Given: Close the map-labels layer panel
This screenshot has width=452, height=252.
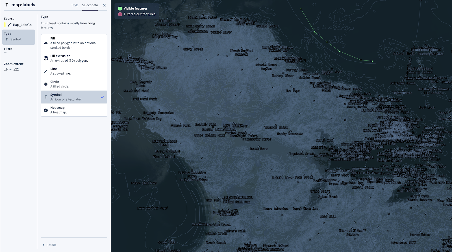Looking at the screenshot, I should click(105, 5).
